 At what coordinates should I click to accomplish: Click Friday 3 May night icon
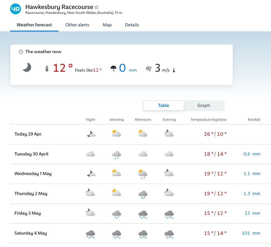pyautogui.click(x=91, y=212)
